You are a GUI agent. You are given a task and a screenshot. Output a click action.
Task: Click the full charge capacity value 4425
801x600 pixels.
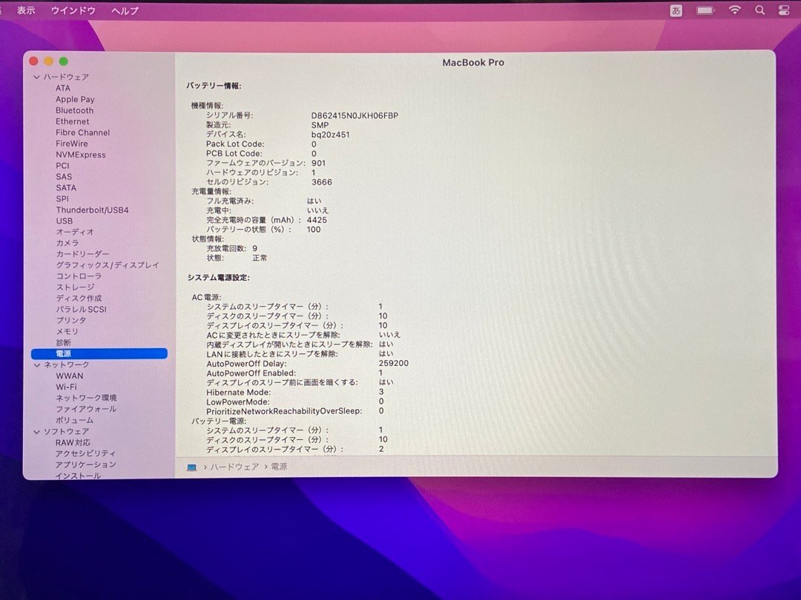coord(317,220)
